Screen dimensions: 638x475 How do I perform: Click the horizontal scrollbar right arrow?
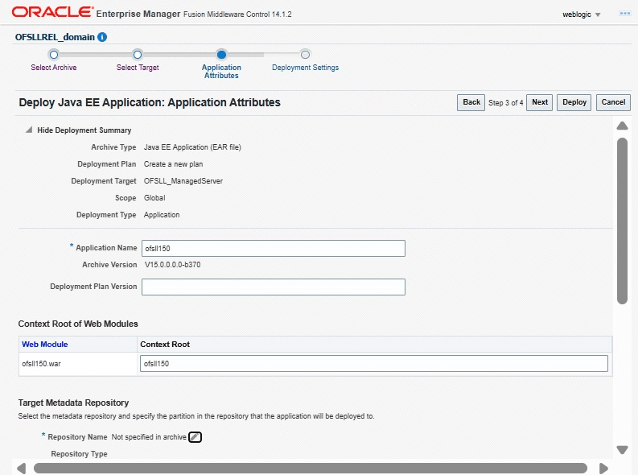pyautogui.click(x=603, y=468)
